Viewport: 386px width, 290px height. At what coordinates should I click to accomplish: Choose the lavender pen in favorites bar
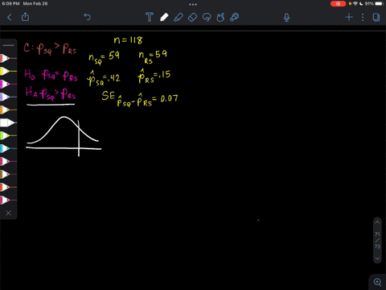pyautogui.click(x=8, y=97)
